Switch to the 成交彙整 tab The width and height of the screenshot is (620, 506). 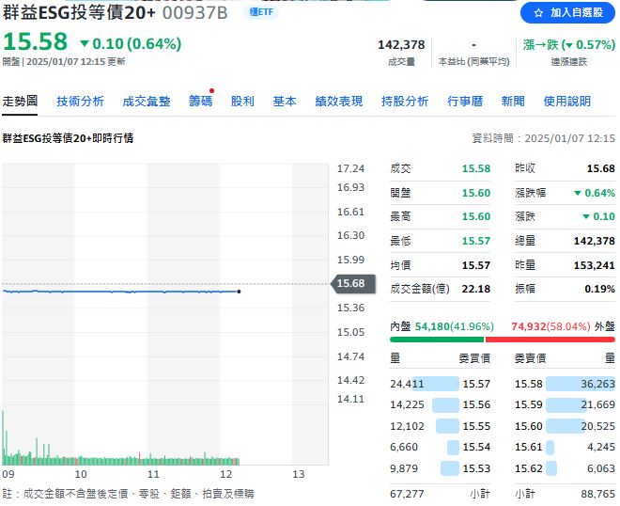click(x=147, y=102)
